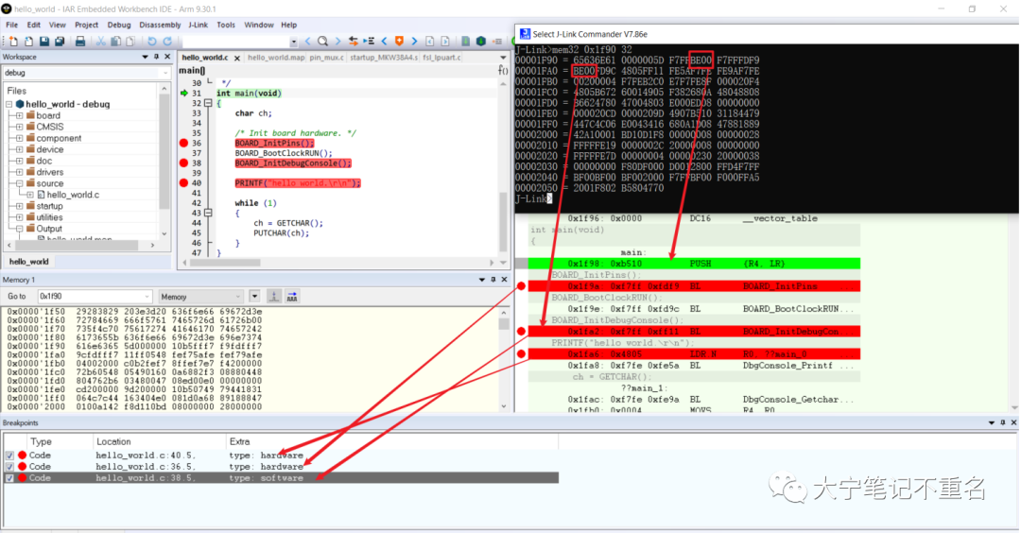
Task: Open the toolbar quick search dropdown
Action: click(294, 42)
